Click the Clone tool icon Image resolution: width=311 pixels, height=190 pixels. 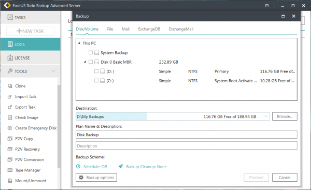(x=10, y=86)
